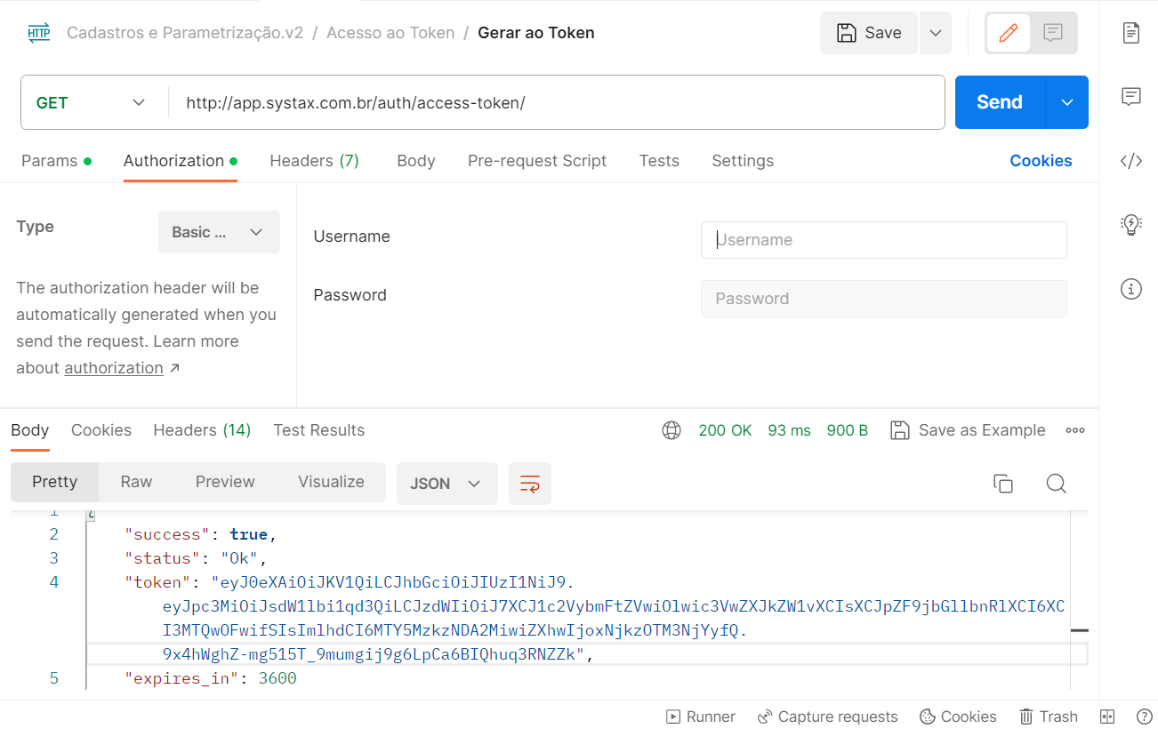
Task: Open the Acesso ao Token breadcrumb
Action: 390,34
